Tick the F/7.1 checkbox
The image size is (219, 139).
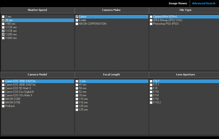tap(151, 85)
